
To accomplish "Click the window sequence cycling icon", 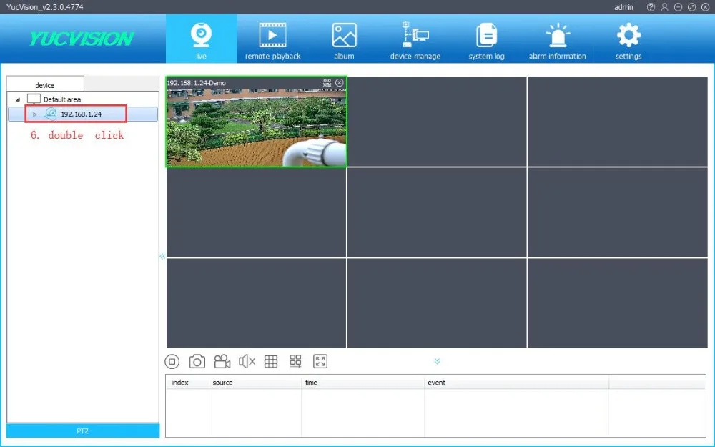I will coord(295,361).
